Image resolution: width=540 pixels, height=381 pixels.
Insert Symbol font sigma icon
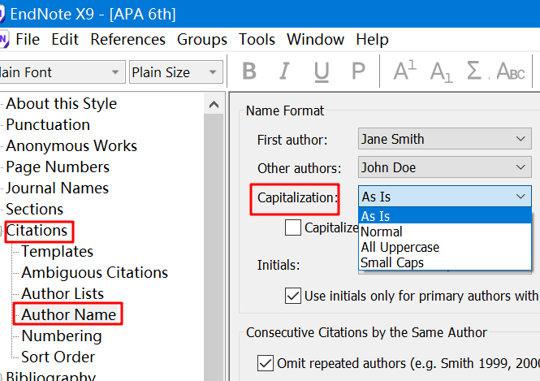tap(474, 71)
